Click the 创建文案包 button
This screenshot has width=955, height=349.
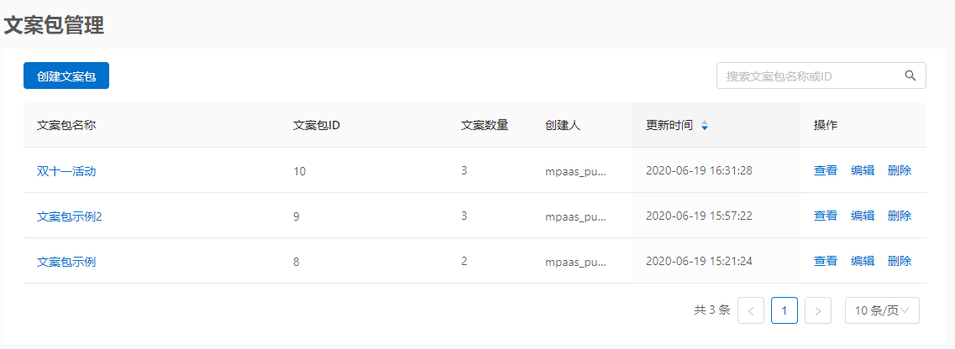(x=66, y=76)
